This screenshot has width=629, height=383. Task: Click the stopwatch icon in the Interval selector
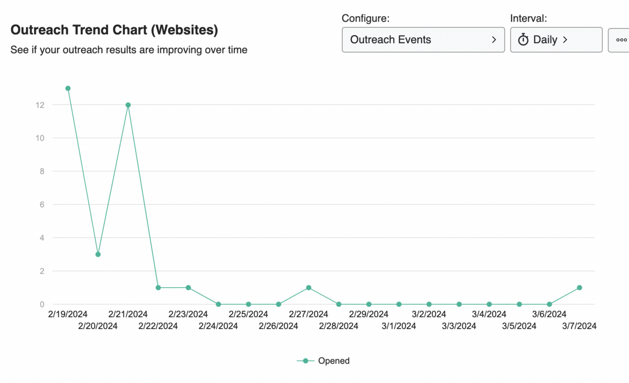(524, 39)
